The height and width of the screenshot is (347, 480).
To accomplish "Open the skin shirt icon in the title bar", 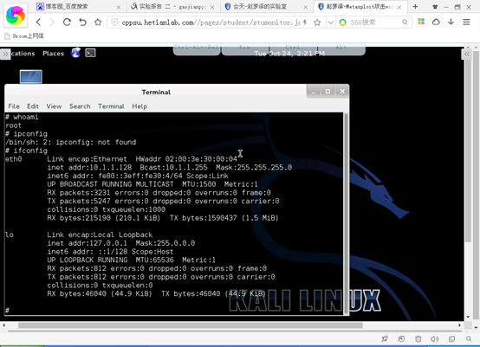I will [x=435, y=7].
